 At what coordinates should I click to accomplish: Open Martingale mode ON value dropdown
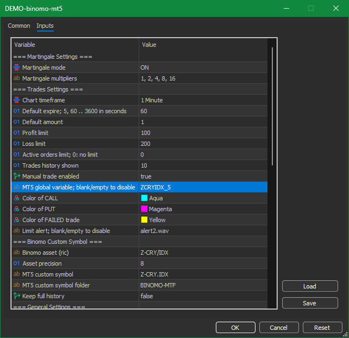pyautogui.click(x=203, y=67)
